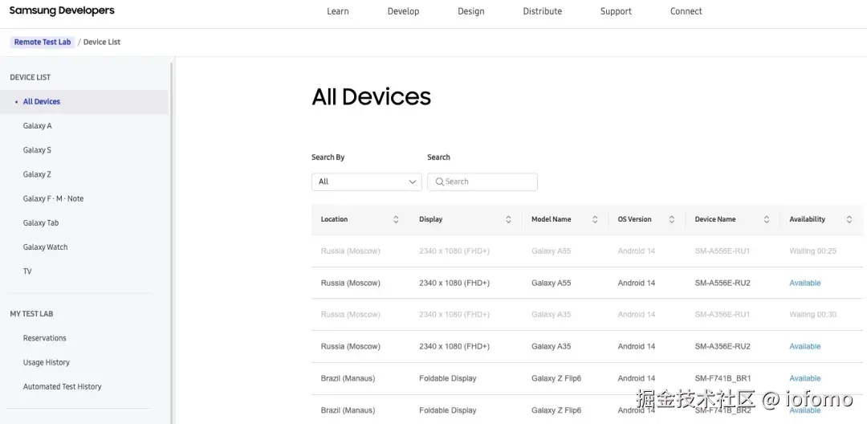Sort table by Display column arrows
867x424 pixels.
508,219
